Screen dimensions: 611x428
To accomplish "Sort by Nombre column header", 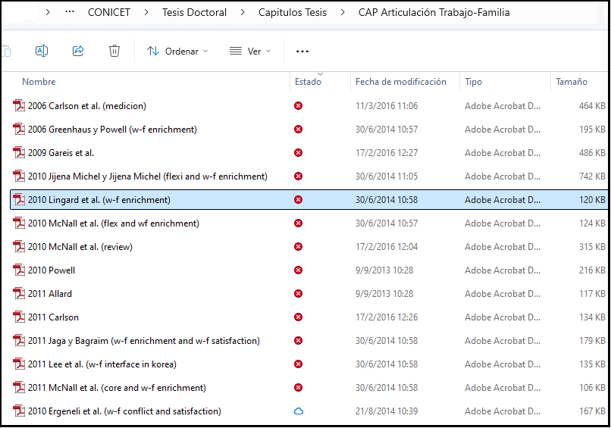I will (x=39, y=82).
